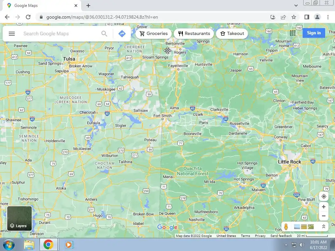Open the tab search dropdown arrow
Screen dimensions: 335x251
pos(296,6)
